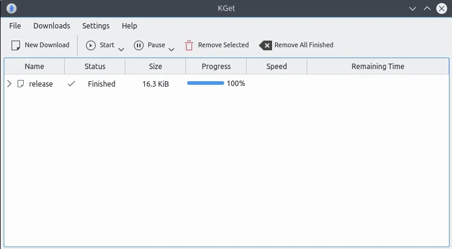Click the Finished checkmark status icon
452x249 pixels.
[x=71, y=84]
